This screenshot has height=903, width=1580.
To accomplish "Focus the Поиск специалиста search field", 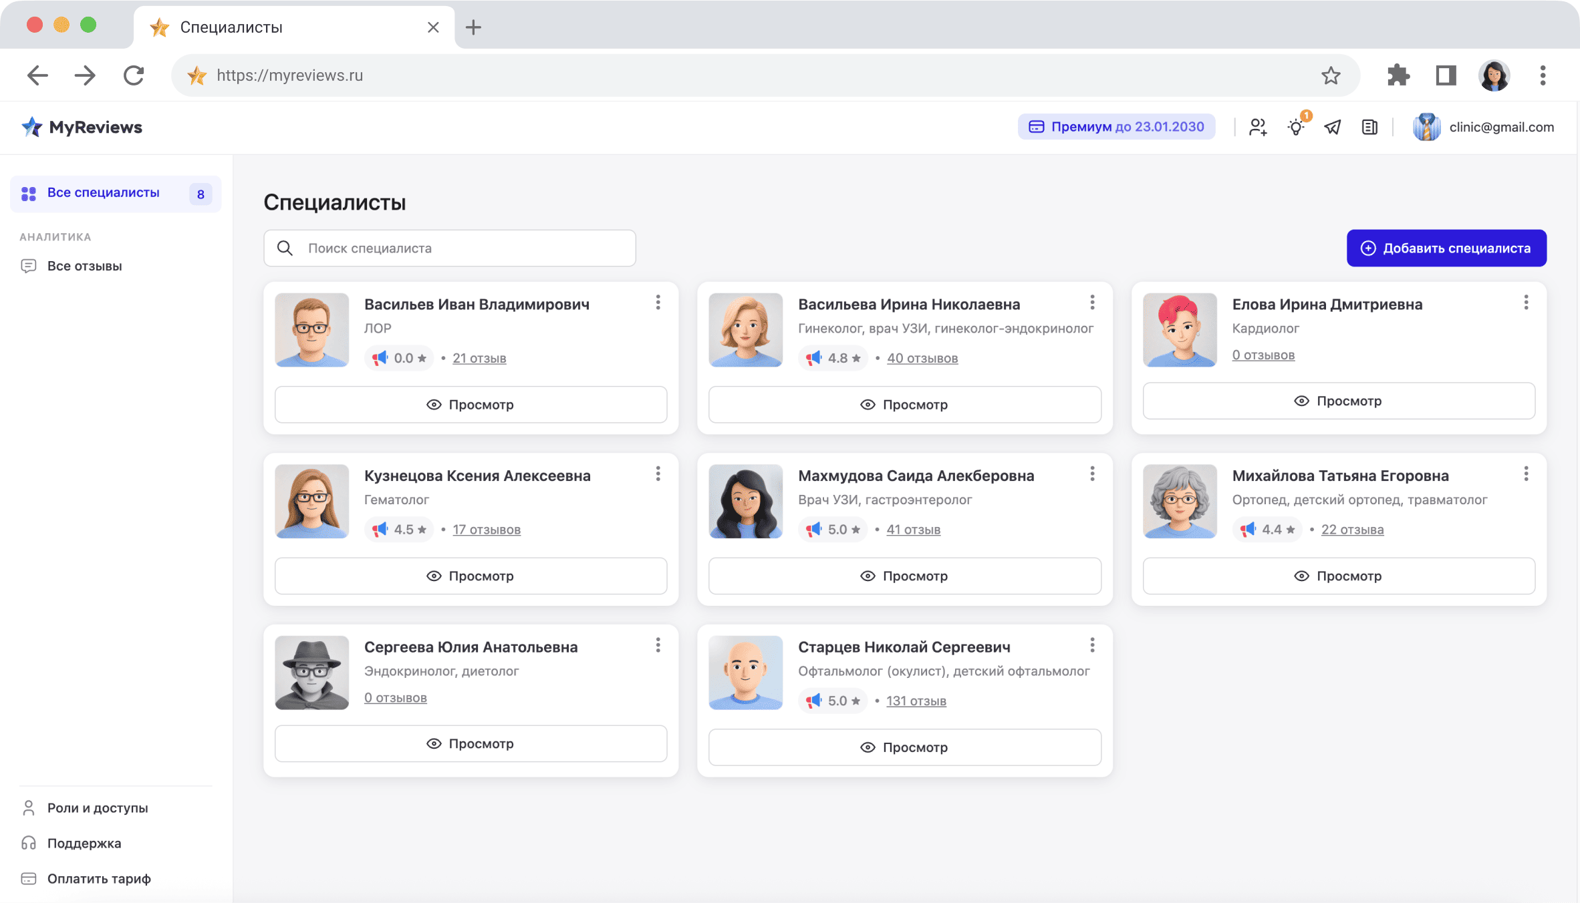I will click(x=450, y=248).
